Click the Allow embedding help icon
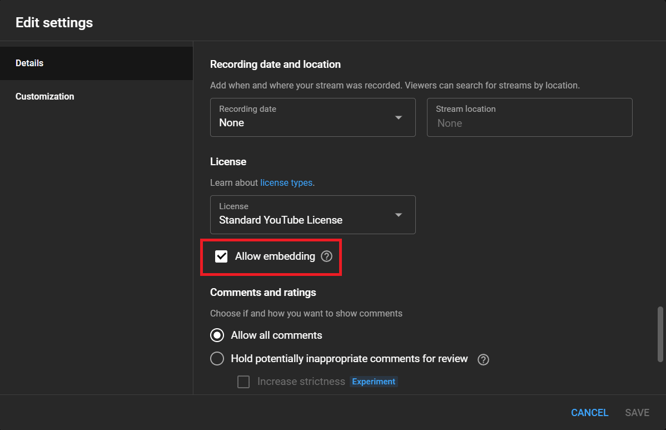The width and height of the screenshot is (666, 430). pyautogui.click(x=326, y=256)
